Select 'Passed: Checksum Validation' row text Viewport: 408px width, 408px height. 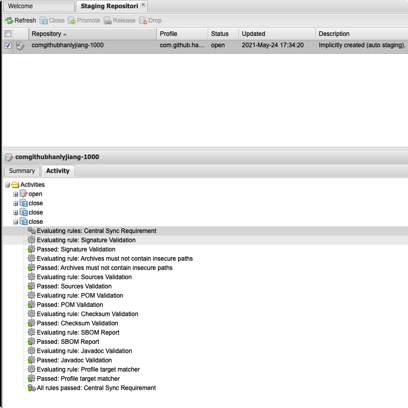point(77,323)
